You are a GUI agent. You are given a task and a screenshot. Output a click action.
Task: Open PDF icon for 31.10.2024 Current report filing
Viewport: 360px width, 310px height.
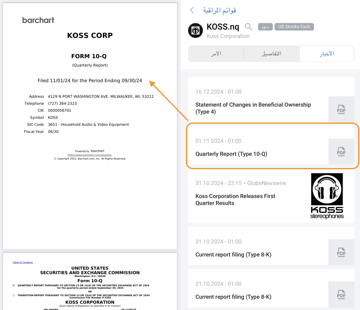[x=341, y=252]
